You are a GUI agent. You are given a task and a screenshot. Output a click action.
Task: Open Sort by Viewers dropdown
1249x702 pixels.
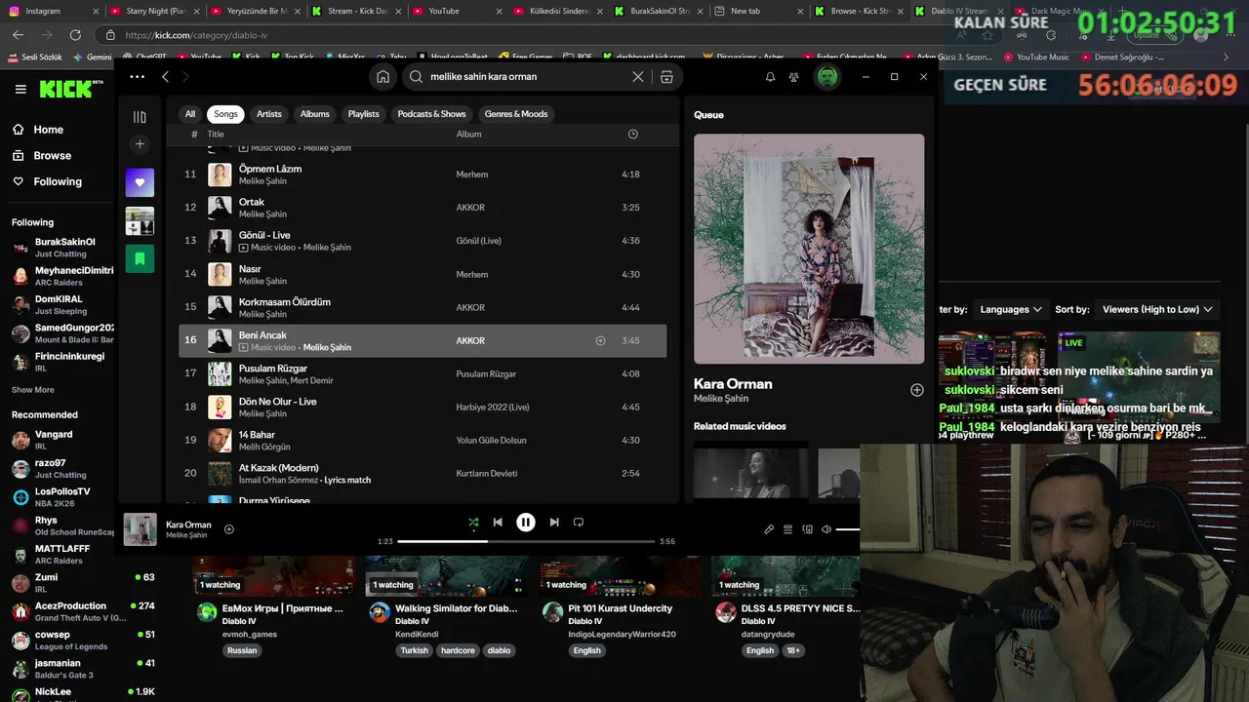point(1156,309)
